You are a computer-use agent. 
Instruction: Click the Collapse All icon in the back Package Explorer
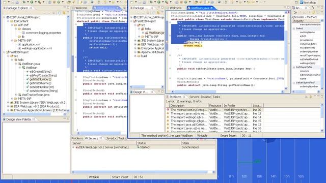tap(60, 13)
